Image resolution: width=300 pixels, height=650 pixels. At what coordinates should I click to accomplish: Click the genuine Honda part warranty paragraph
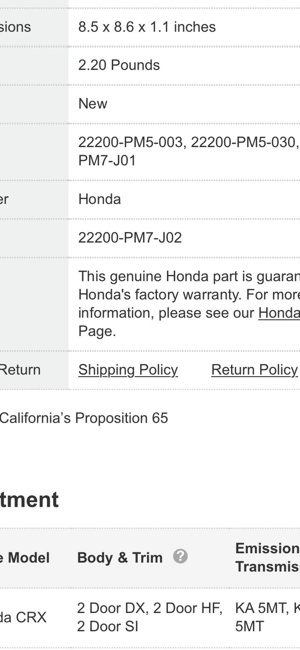[189, 303]
